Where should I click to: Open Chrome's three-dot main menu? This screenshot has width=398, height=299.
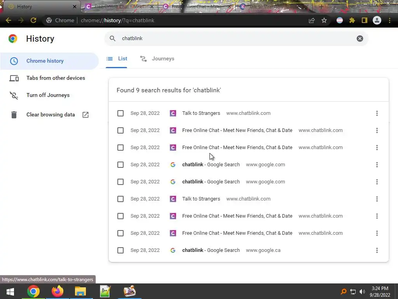pyautogui.click(x=389, y=20)
